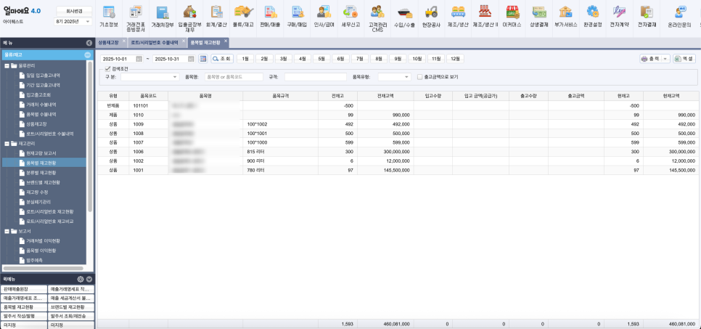Sort by the 품목코드 column header
Screen dimensions: 701x329
149,96
